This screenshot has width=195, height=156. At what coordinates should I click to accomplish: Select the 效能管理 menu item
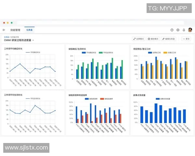click(15, 30)
